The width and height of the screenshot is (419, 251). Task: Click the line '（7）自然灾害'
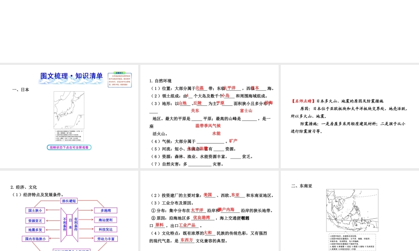(186, 164)
